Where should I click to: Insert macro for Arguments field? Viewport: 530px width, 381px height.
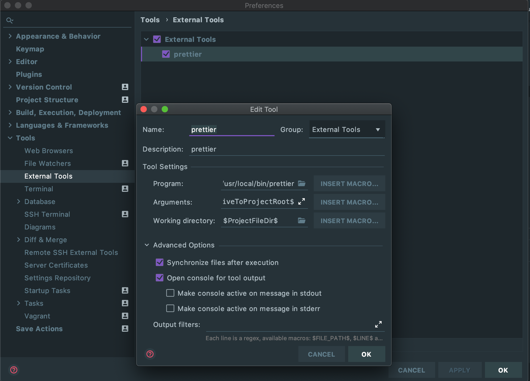349,202
